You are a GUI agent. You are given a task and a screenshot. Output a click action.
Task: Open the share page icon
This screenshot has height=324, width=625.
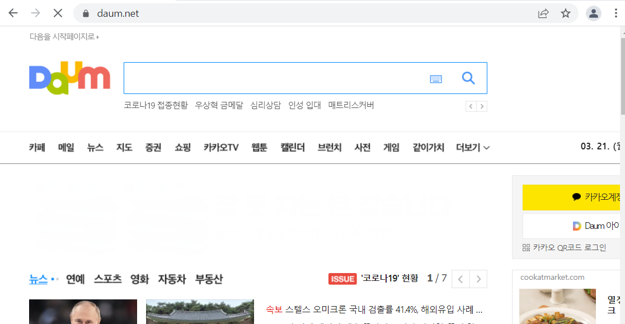543,13
